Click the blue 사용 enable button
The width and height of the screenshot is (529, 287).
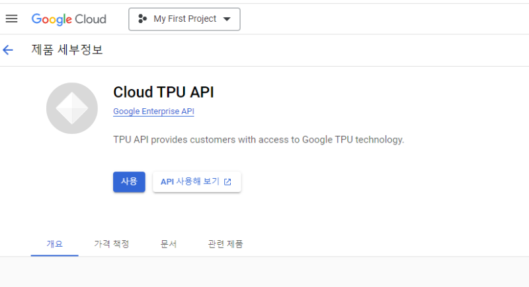tap(129, 182)
